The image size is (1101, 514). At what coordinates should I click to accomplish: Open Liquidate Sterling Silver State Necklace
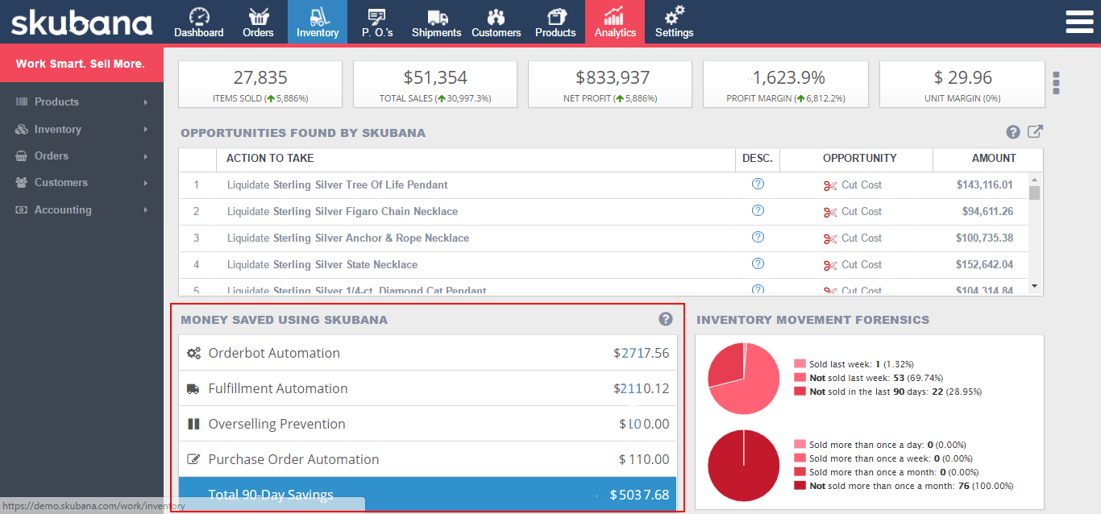322,264
